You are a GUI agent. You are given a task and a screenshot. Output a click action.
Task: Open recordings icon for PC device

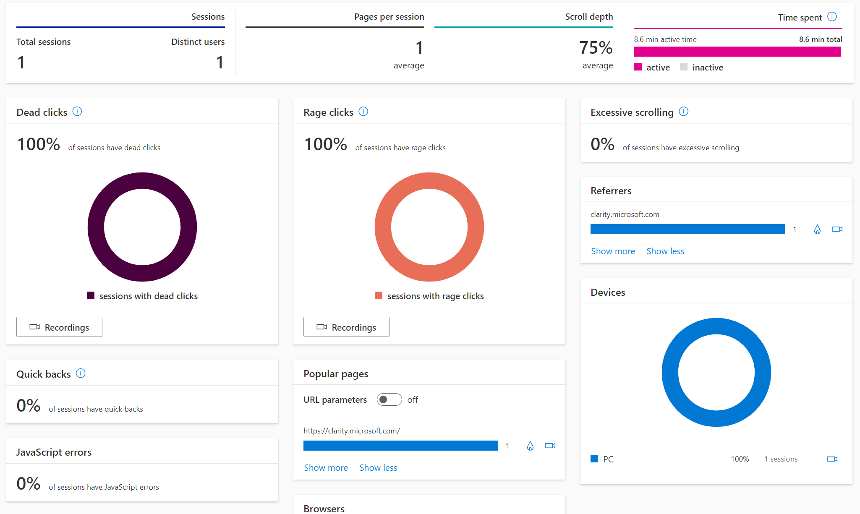832,459
